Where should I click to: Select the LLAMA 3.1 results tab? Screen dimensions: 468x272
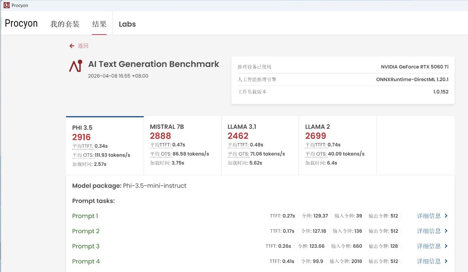coord(260,145)
